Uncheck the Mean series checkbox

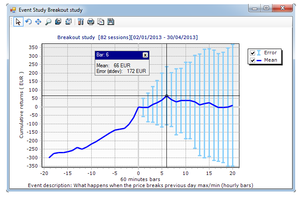tap(252, 60)
